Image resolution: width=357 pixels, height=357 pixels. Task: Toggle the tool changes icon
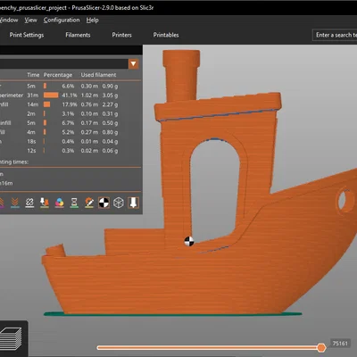pyautogui.click(x=45, y=203)
